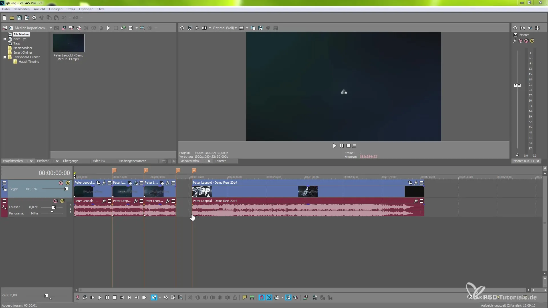548x308 pixels.
Task: Click Play from start in the transport bar
Action: pos(92,297)
